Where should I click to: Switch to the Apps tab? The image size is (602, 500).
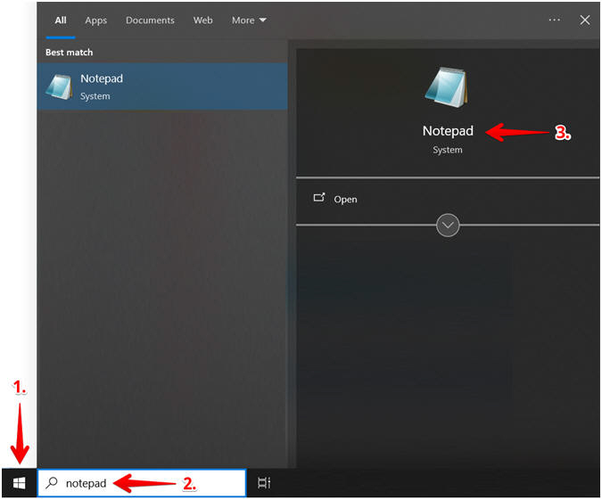[96, 20]
